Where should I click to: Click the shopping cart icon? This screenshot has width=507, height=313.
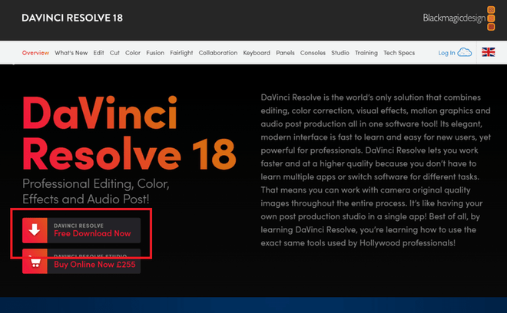(x=35, y=262)
